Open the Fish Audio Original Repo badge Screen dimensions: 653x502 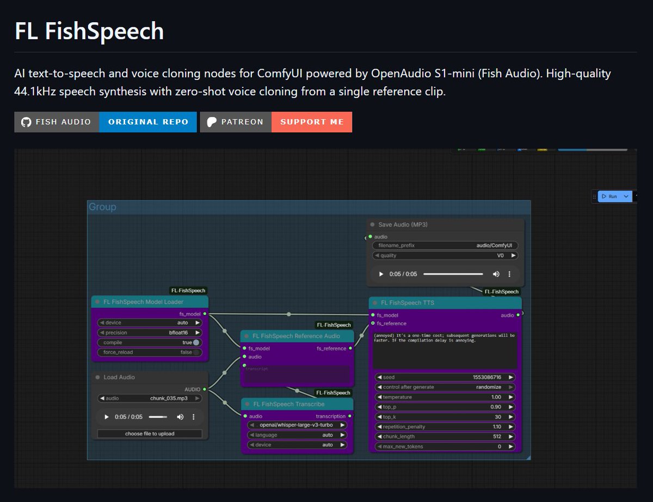[106, 122]
